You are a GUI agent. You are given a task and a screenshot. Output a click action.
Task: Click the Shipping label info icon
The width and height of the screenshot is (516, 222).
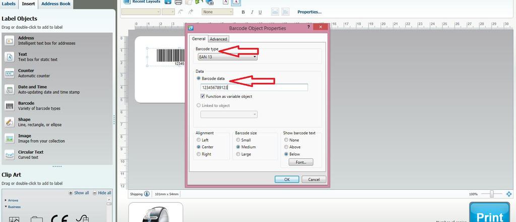pyautogui.click(x=147, y=194)
